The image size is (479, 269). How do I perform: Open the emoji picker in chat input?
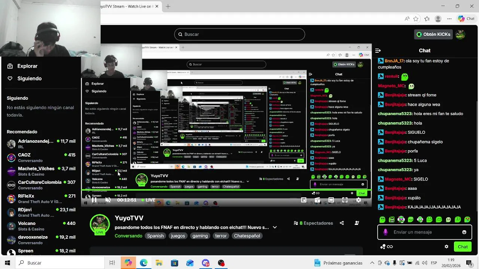[464, 232]
